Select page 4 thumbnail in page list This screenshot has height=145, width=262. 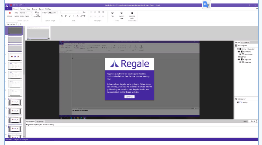click(15, 57)
